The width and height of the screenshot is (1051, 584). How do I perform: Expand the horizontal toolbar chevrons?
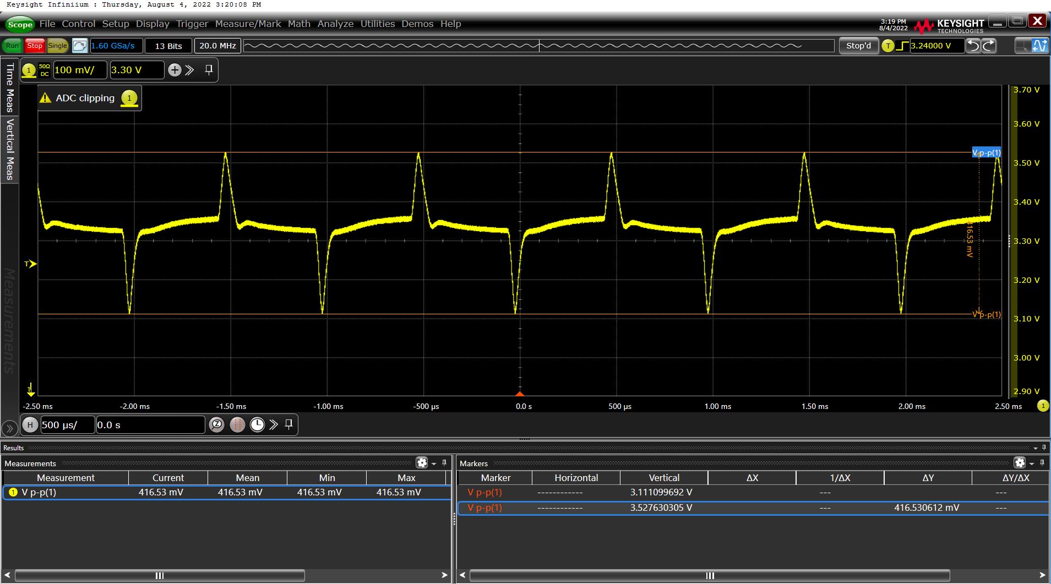pyautogui.click(x=274, y=425)
